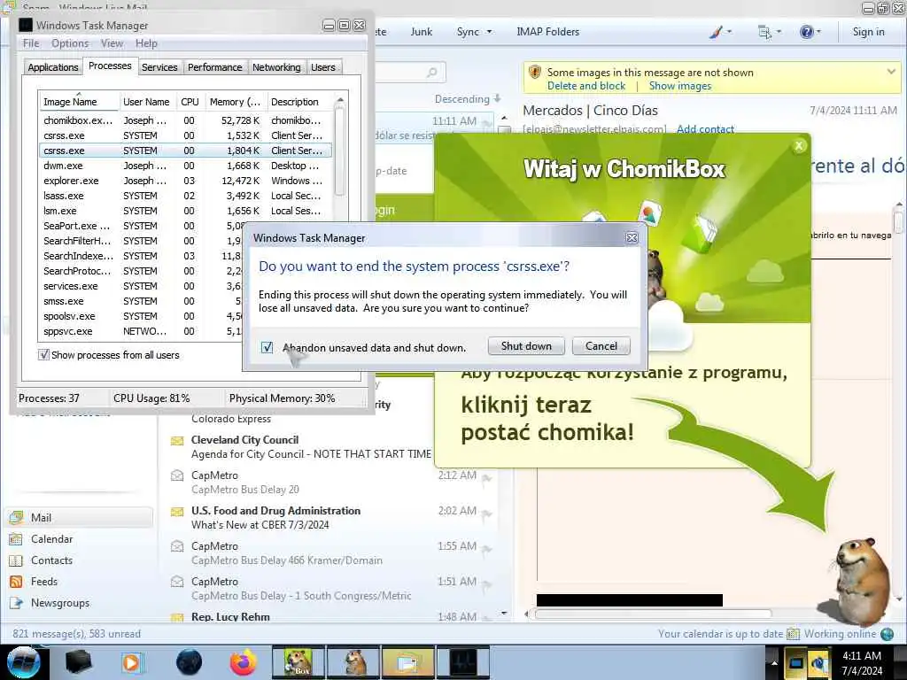Open the paintbrush color scheme dropdown
Screen dimensions: 907x680
coord(720,32)
